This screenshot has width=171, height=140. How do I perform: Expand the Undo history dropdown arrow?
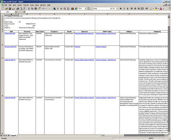46,9
